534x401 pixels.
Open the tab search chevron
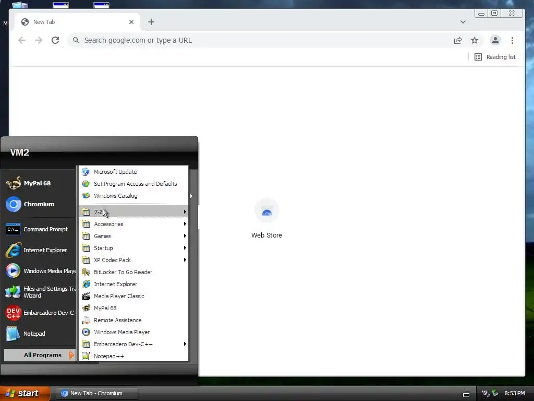(x=463, y=22)
